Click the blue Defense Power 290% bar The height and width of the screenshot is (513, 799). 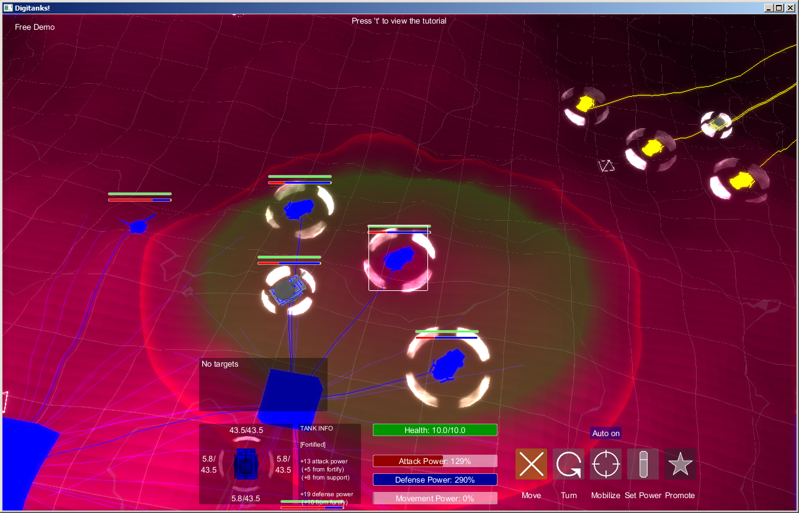pyautogui.click(x=435, y=480)
